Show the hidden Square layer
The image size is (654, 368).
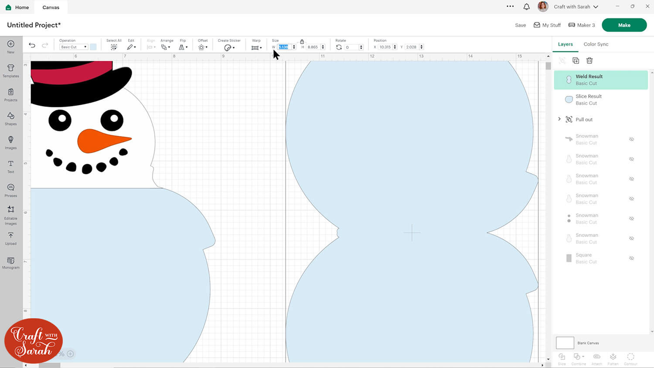tap(631, 258)
